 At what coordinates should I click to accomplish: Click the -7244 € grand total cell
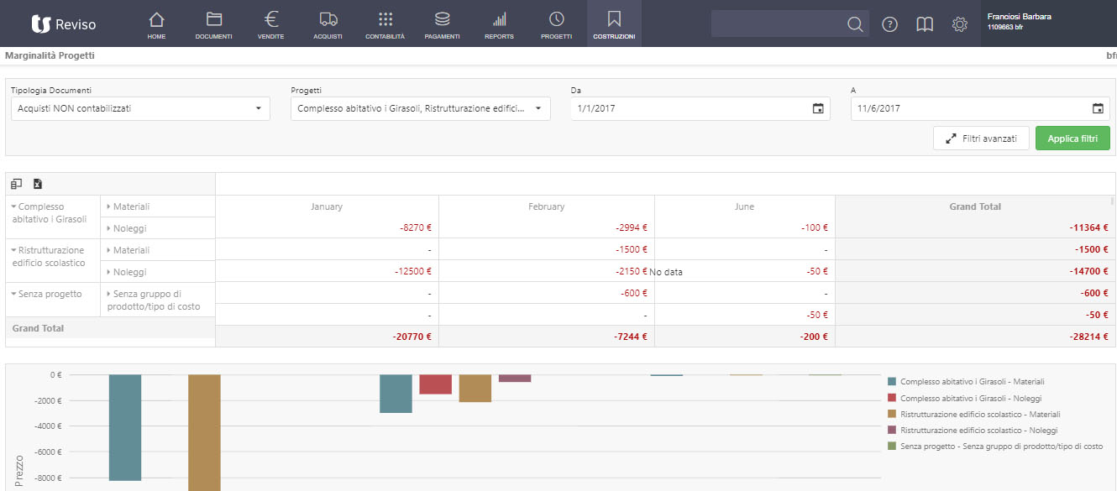click(547, 337)
